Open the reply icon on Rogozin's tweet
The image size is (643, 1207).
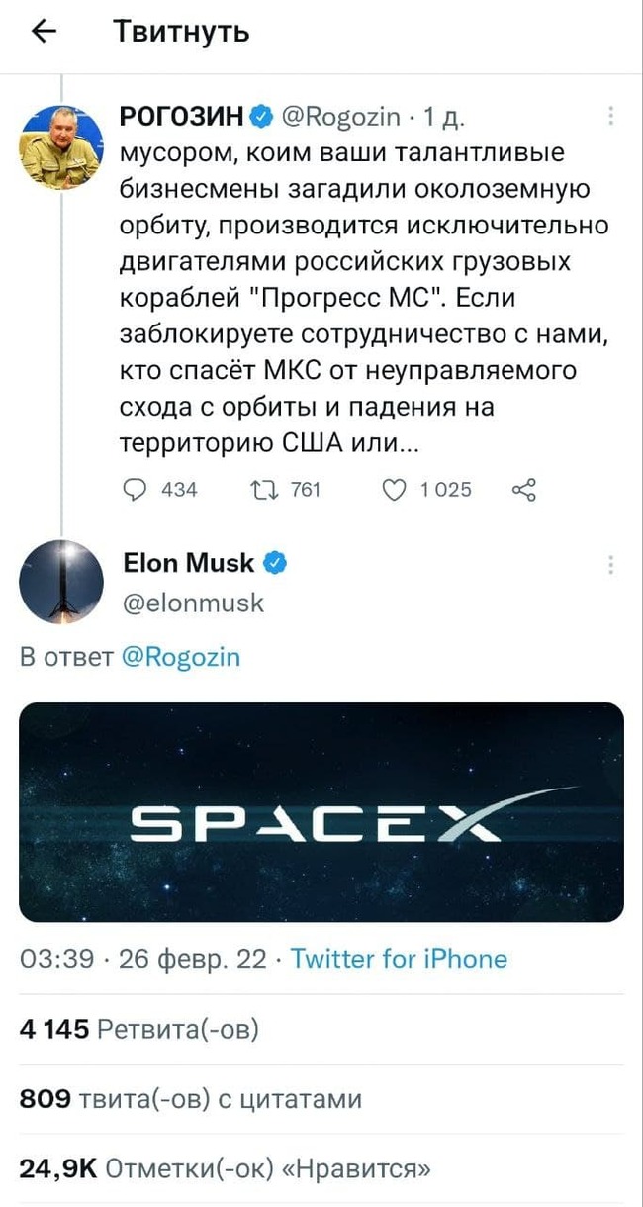tap(137, 489)
